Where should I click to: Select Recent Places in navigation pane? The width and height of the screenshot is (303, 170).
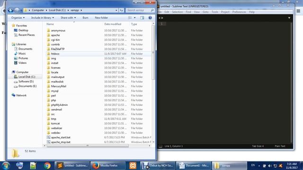point(24,35)
